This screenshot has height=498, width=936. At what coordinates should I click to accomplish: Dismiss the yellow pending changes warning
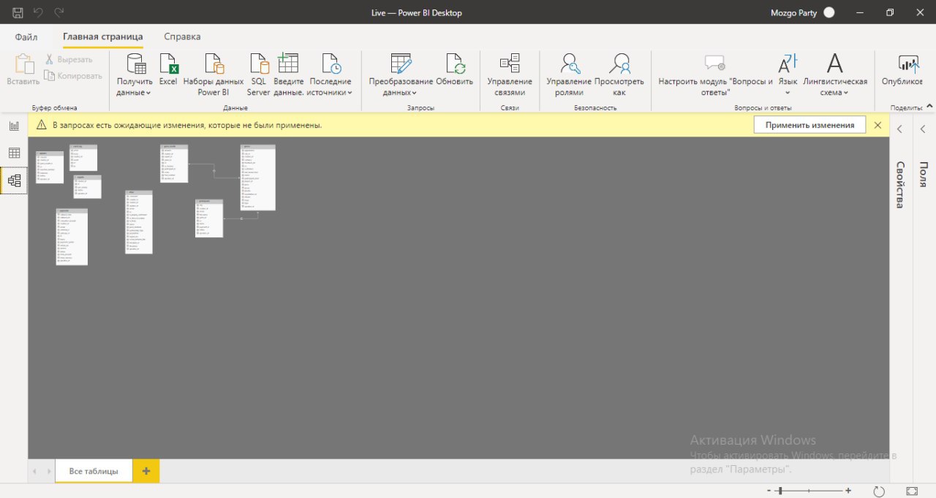pyautogui.click(x=878, y=125)
